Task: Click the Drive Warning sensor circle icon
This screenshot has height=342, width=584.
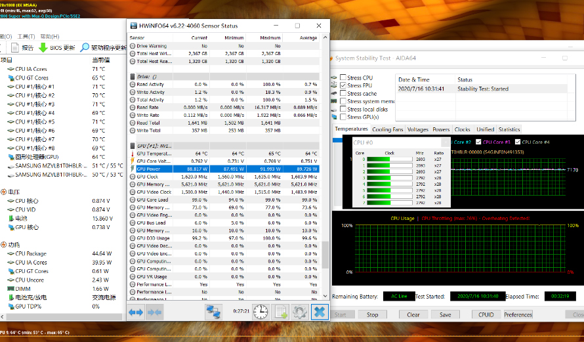Action: point(132,46)
